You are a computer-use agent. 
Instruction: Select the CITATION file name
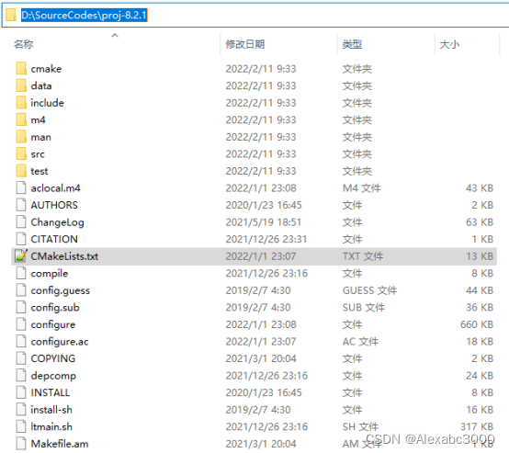[54, 239]
